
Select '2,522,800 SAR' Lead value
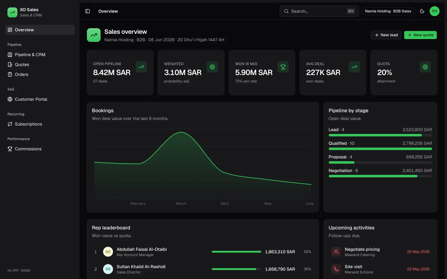[x=417, y=130]
